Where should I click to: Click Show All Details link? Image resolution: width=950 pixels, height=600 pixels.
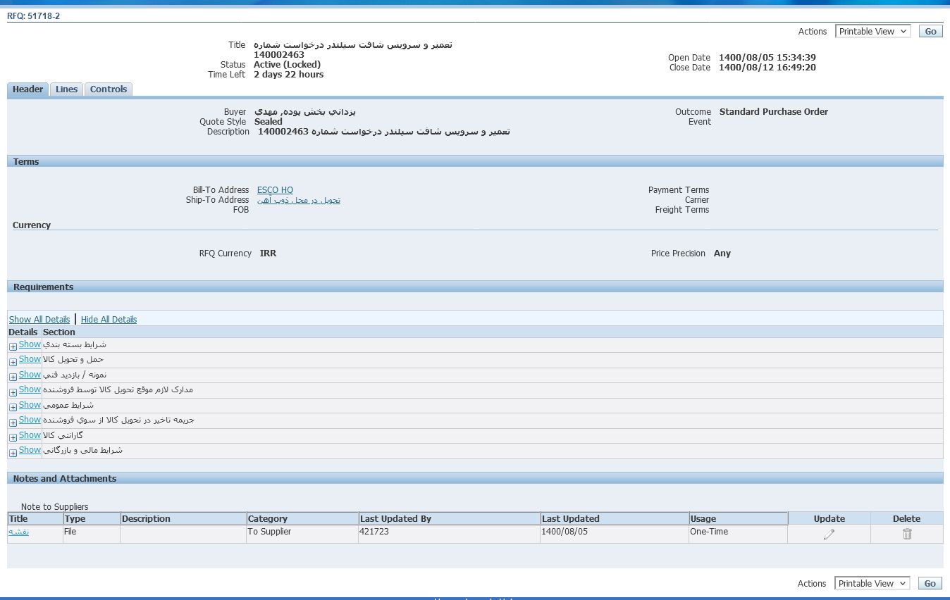(x=39, y=320)
